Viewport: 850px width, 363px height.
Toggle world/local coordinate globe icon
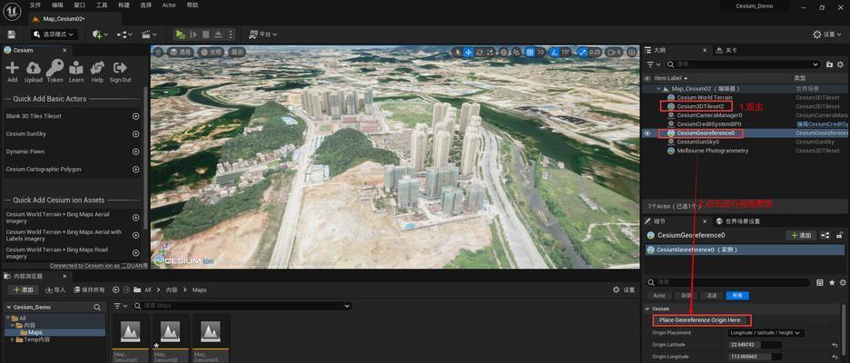[x=504, y=53]
